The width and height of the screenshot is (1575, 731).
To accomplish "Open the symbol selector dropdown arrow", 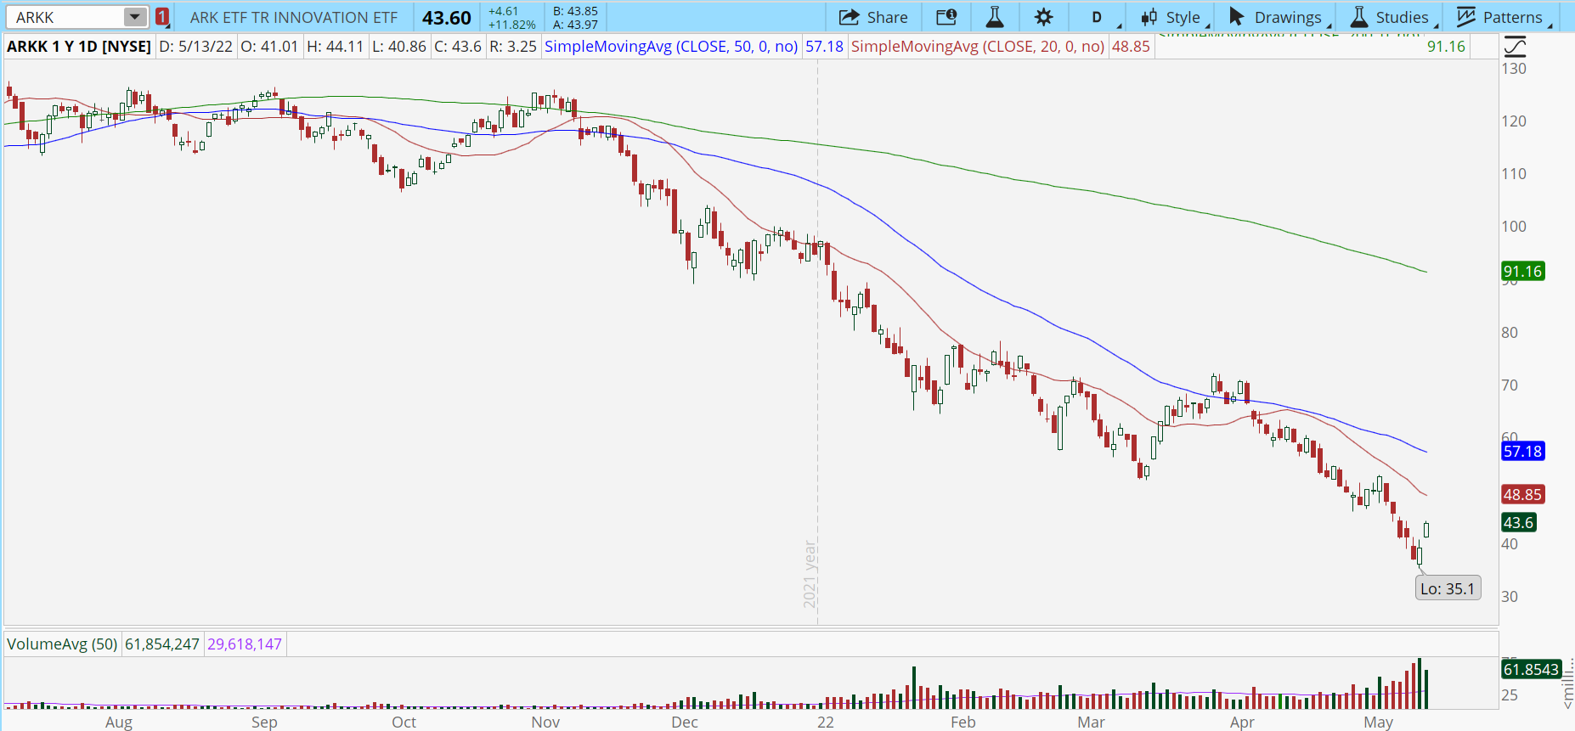I will [135, 17].
